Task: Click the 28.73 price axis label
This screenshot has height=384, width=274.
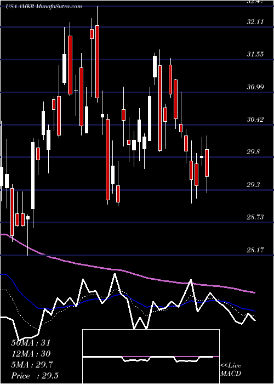Action: [x=255, y=217]
